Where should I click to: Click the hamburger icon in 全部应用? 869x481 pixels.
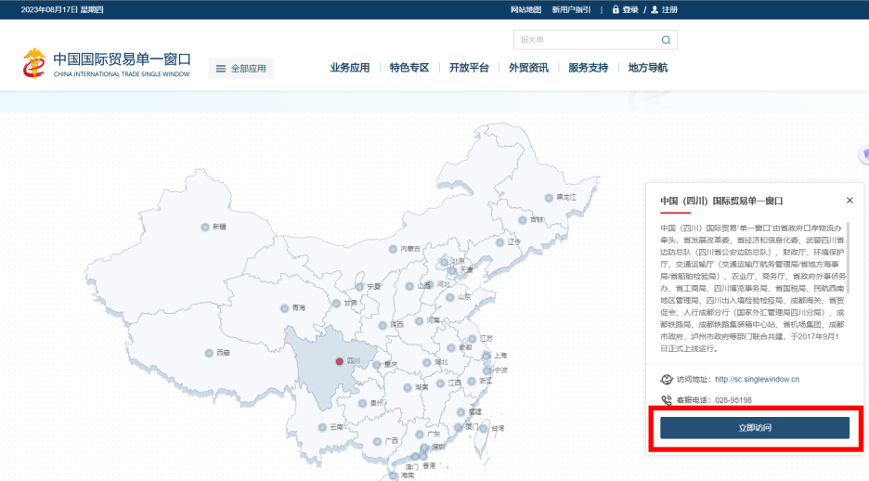point(221,69)
